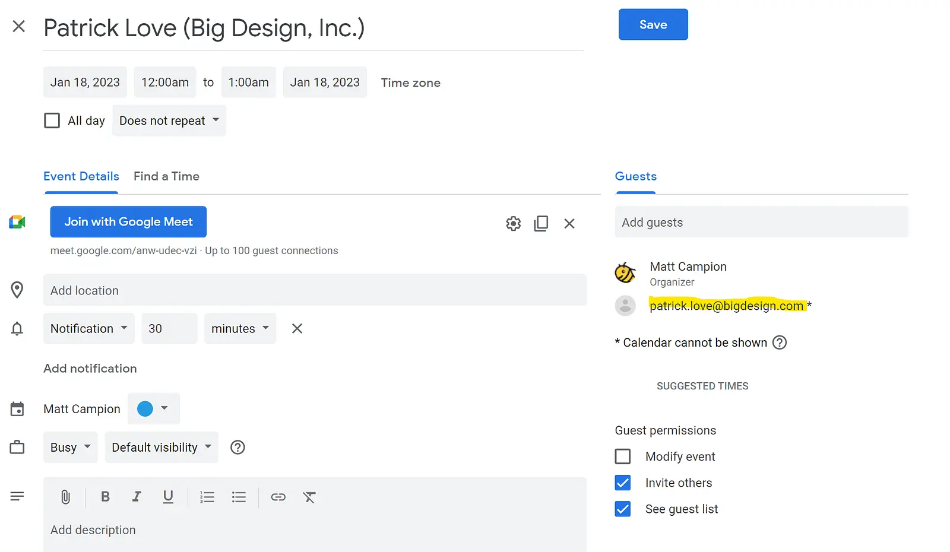Click the Matt Campion organizer entry
This screenshot has width=950, height=552.
point(688,274)
